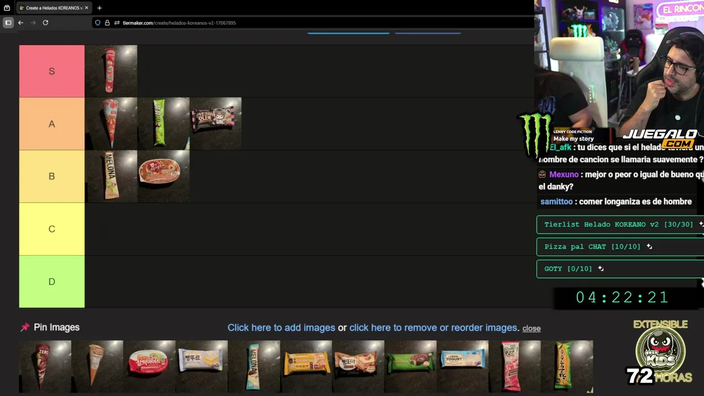Click the 'Click here to add images' link

tap(281, 327)
